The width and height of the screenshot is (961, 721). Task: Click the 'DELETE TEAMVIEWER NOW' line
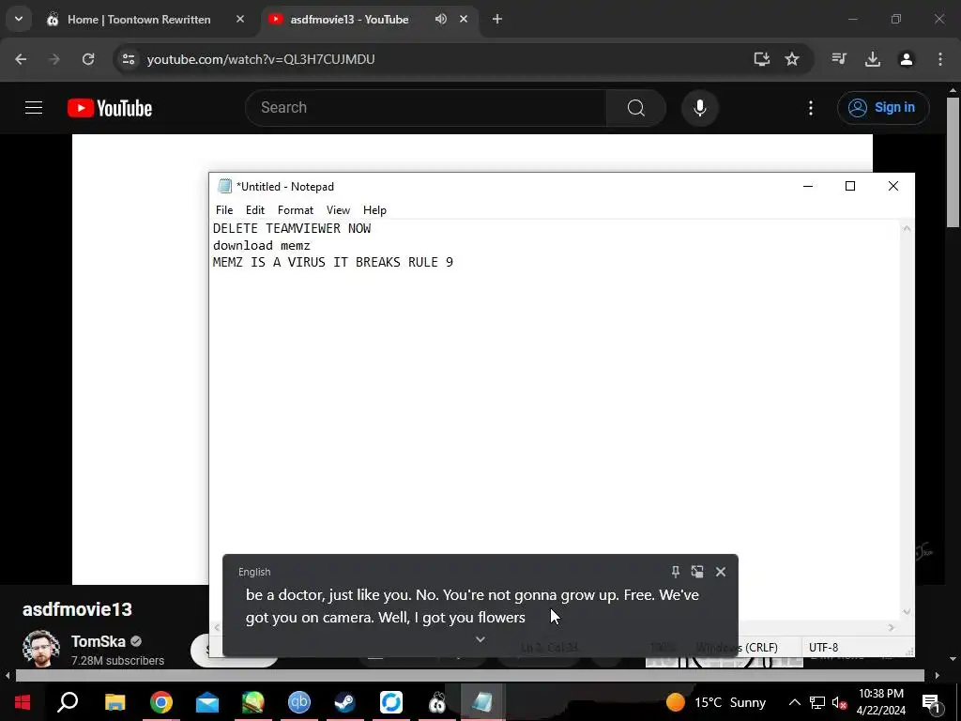tap(292, 228)
